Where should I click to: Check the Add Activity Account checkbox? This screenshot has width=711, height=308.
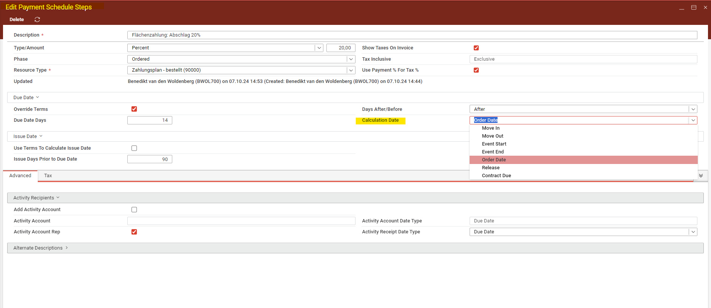pos(134,210)
